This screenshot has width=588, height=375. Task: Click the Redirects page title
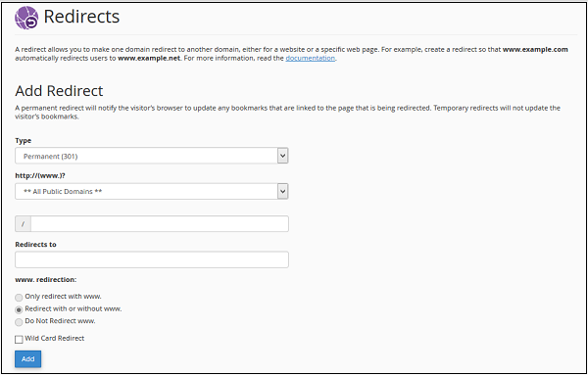(81, 17)
